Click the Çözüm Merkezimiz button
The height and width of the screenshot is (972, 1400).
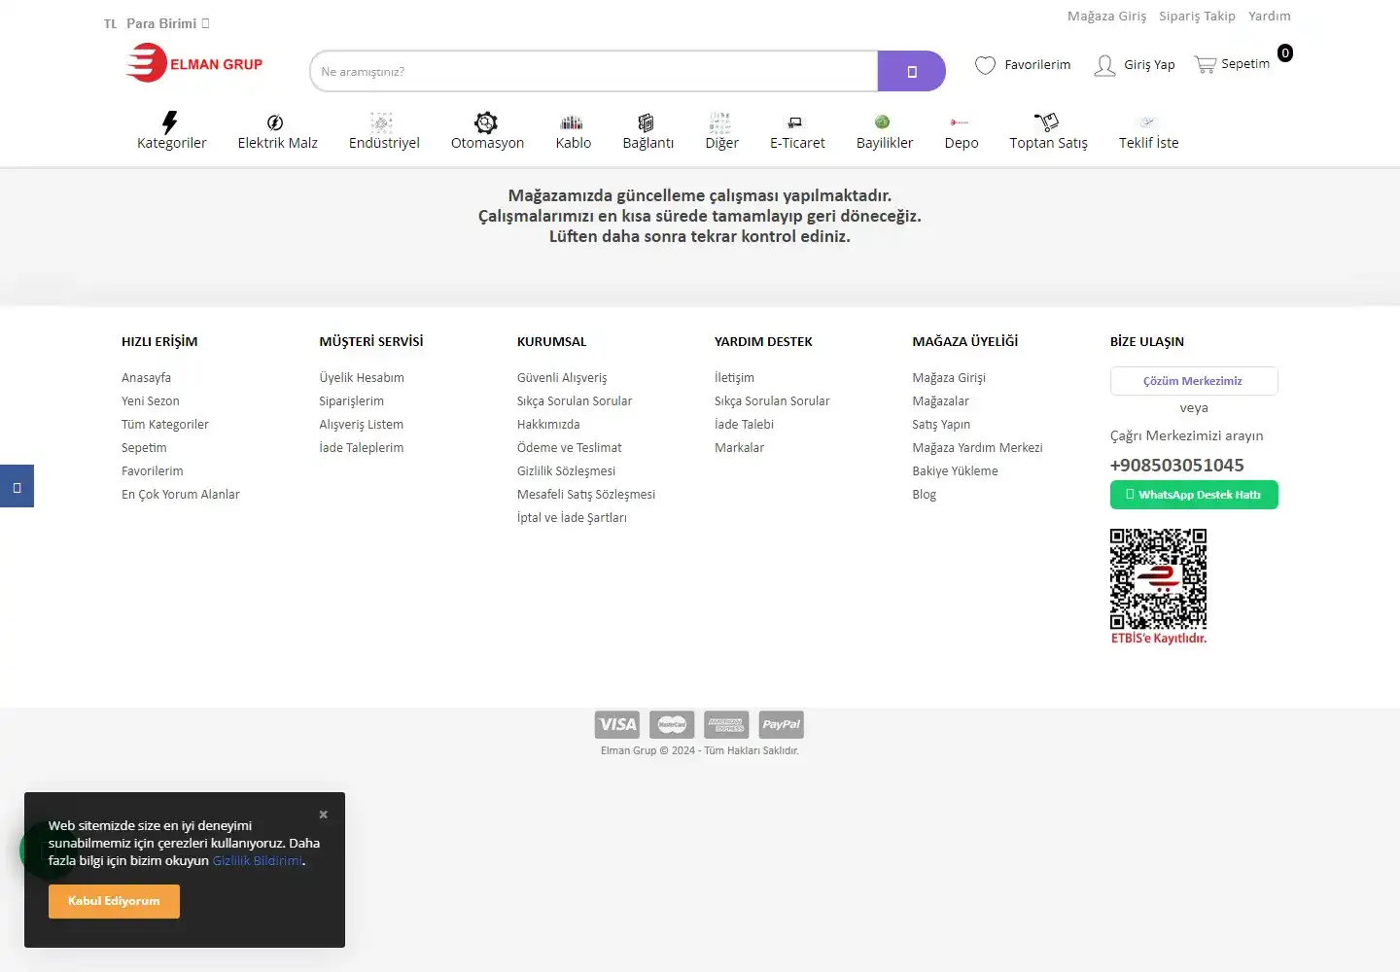coord(1194,381)
